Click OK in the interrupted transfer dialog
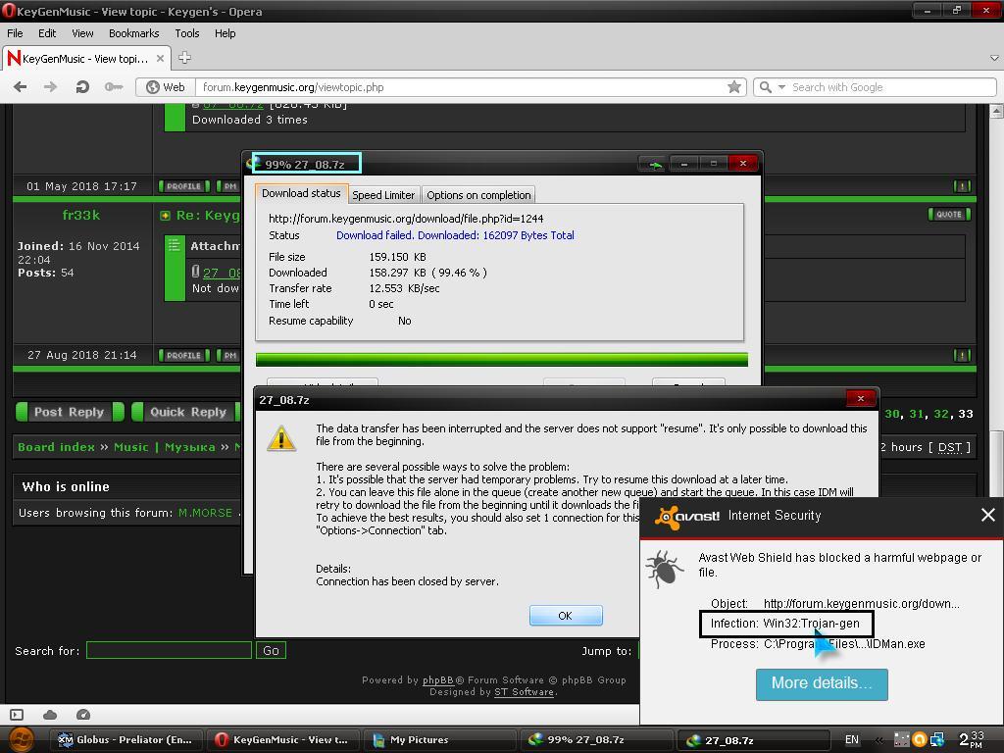This screenshot has height=753, width=1004. 566,616
